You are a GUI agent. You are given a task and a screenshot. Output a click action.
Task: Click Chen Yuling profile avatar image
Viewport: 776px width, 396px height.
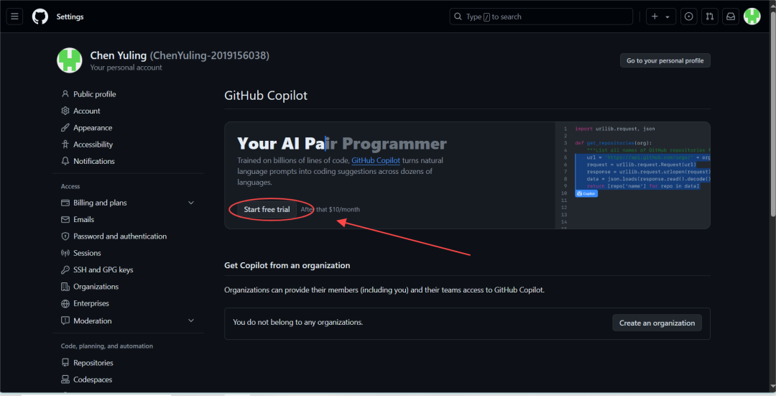point(69,60)
